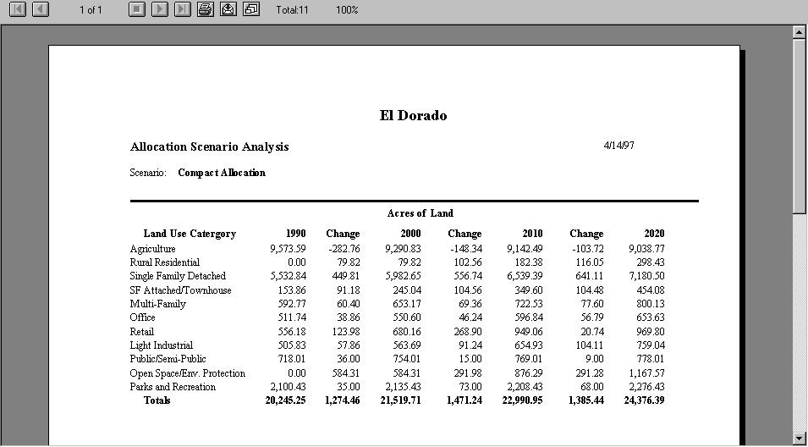Click the total 21,519.71 for 2000
808x447 pixels.
click(x=400, y=400)
